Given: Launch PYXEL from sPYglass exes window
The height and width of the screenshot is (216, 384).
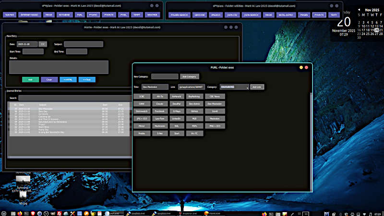Looking at the screenshot, I should point(123,15).
